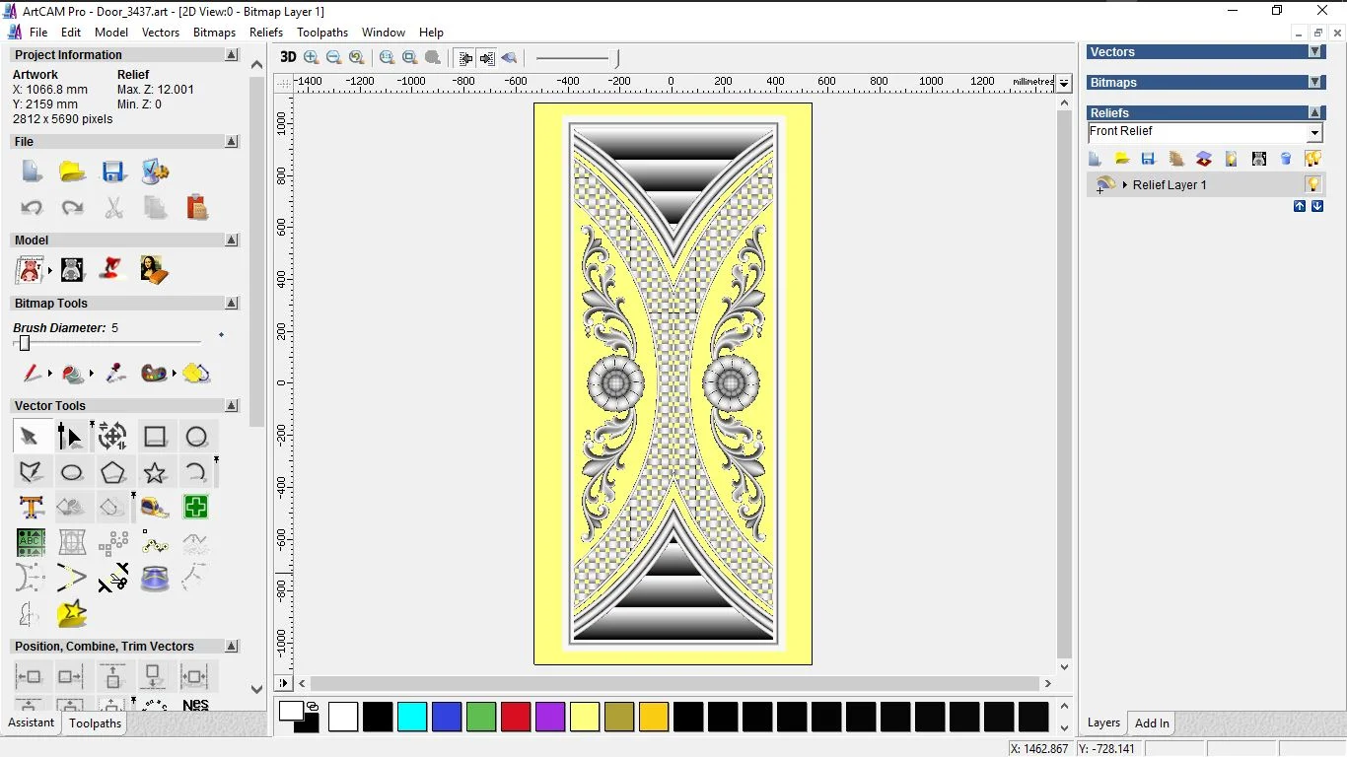Open the Front Relief dropdown
Image resolution: width=1347 pixels, height=757 pixels.
[1314, 133]
